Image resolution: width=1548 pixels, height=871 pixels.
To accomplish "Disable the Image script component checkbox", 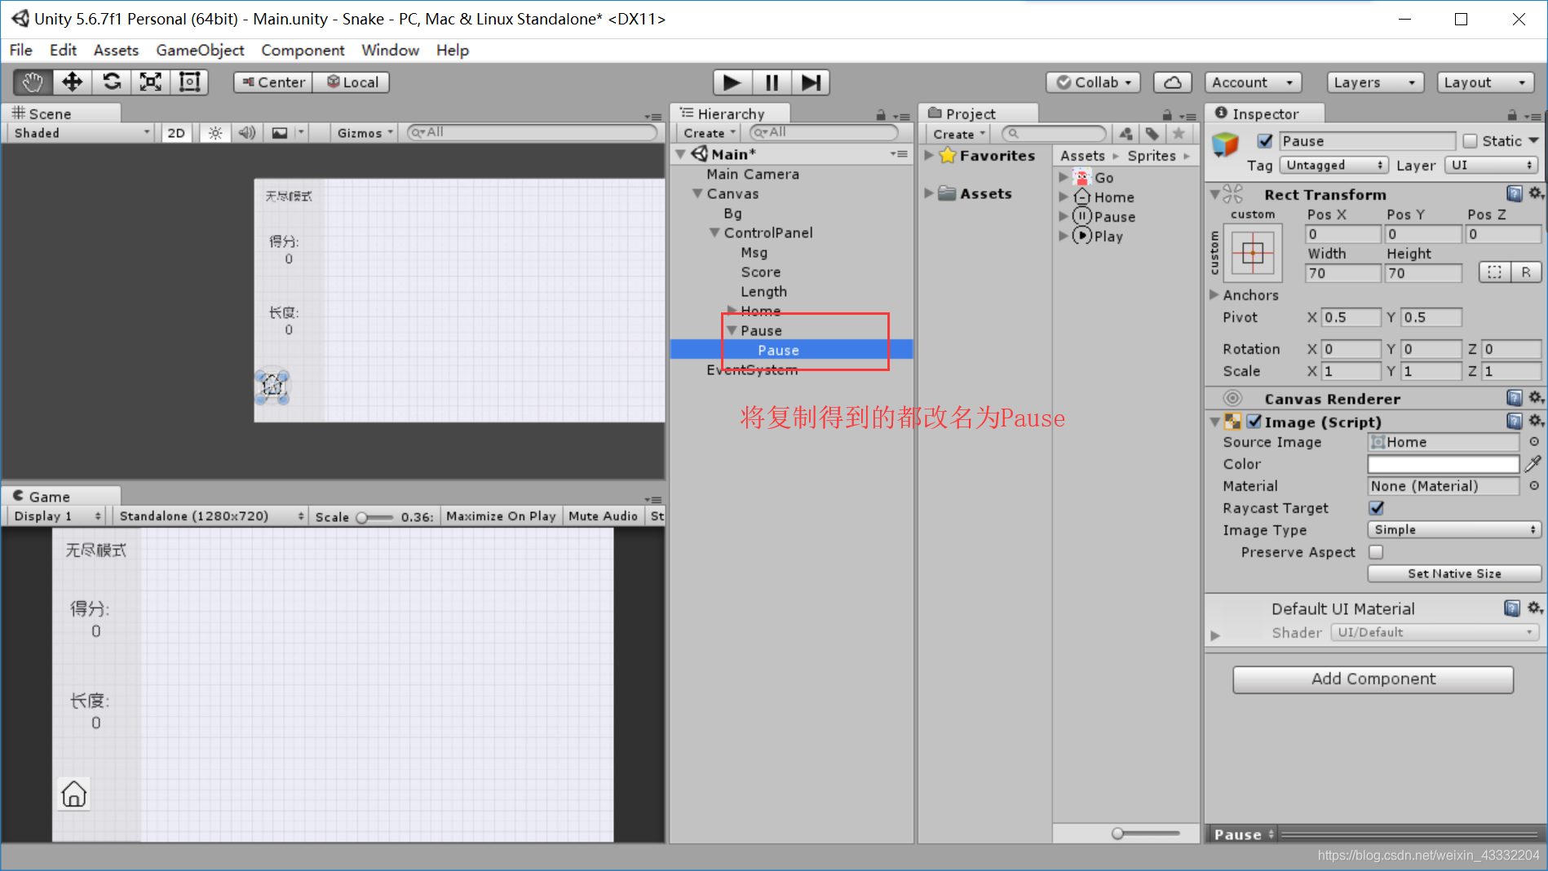I will (1254, 422).
